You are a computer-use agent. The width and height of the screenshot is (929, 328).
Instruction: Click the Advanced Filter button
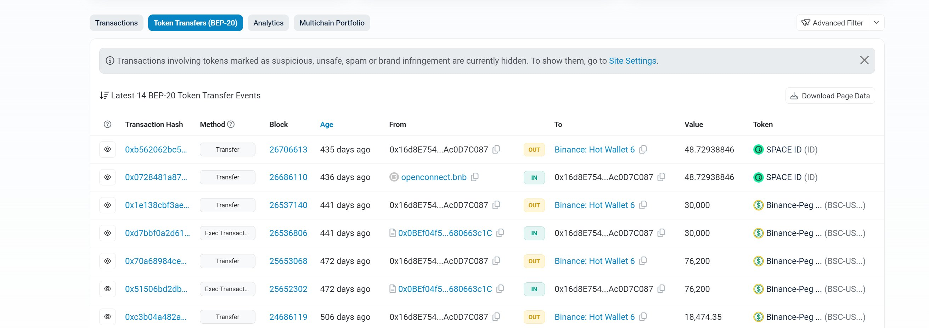pyautogui.click(x=832, y=23)
